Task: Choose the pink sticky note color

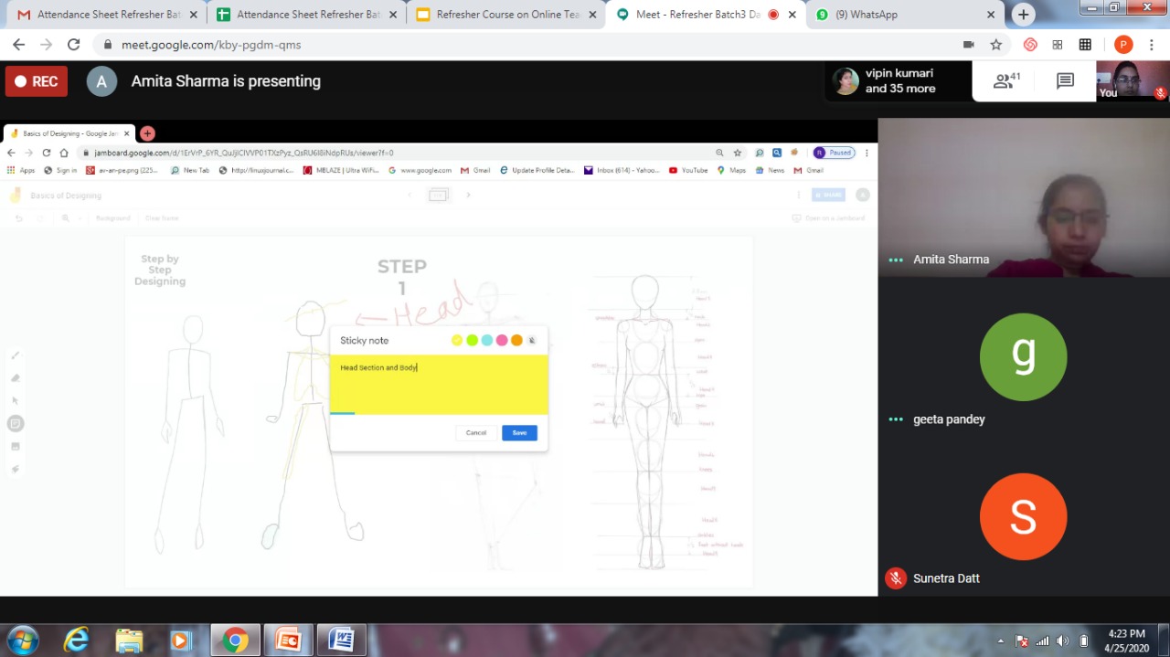Action: (x=502, y=341)
